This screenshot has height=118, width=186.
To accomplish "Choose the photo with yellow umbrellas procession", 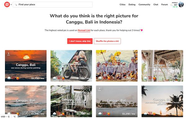I will coord(117,66).
